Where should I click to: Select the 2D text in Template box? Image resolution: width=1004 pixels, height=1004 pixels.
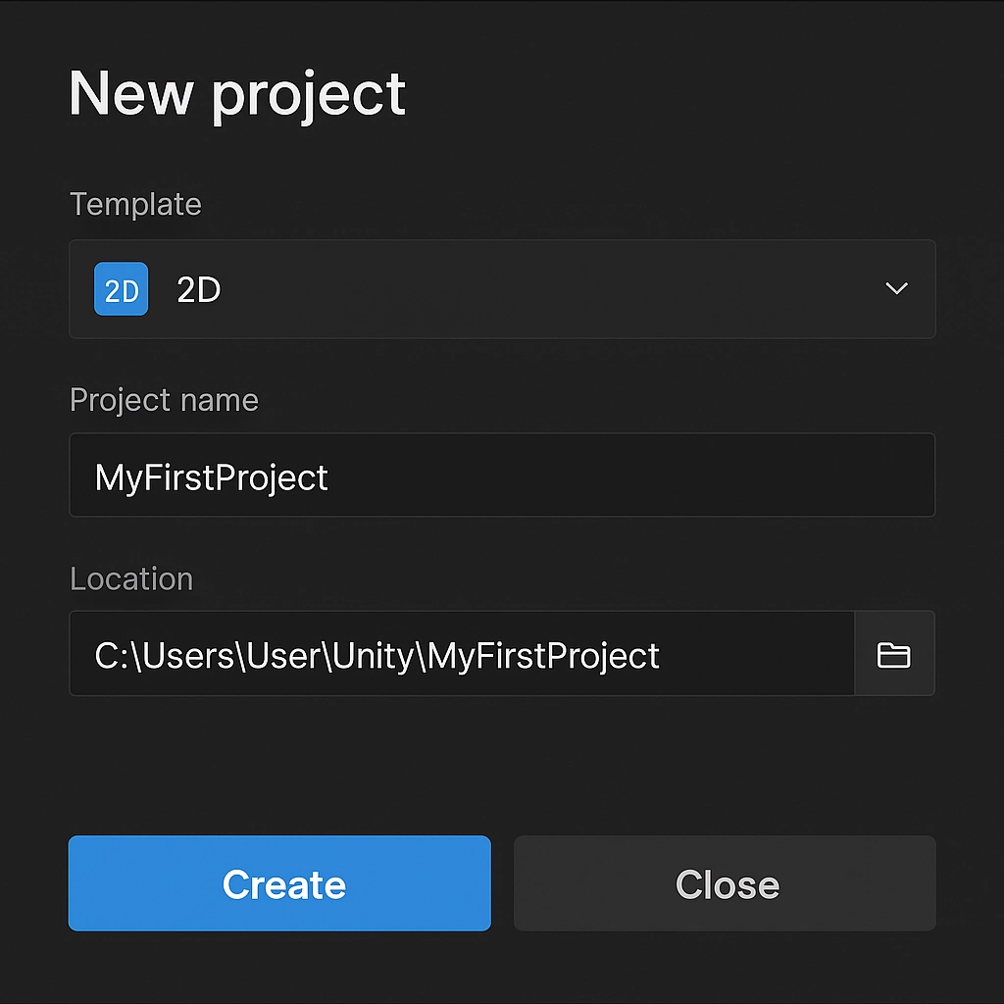click(199, 289)
